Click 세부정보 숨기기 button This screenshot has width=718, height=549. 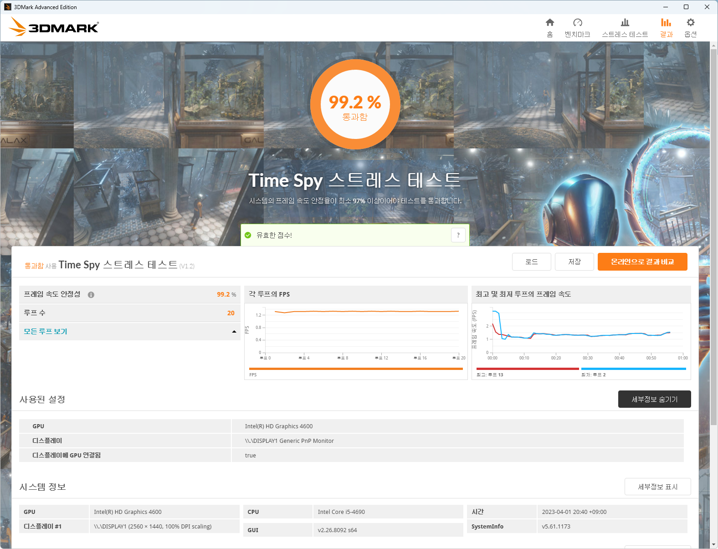pyautogui.click(x=655, y=399)
